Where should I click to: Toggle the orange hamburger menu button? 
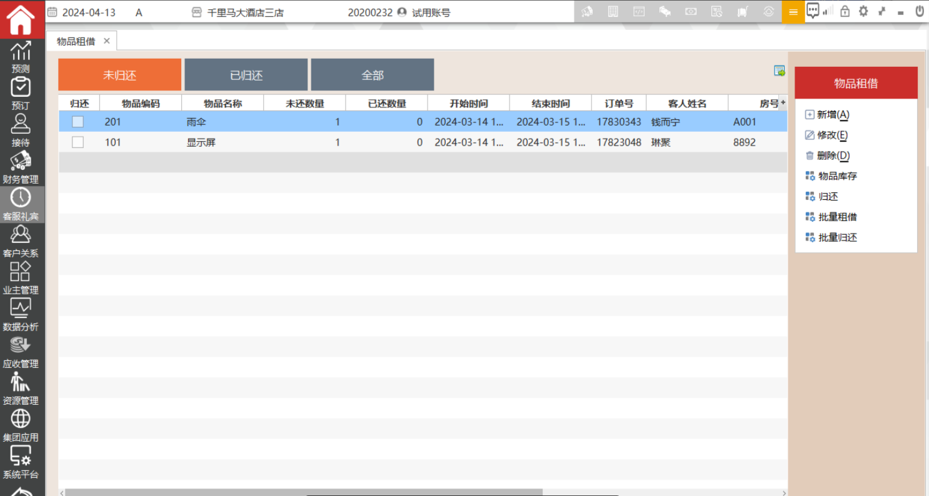[793, 12]
